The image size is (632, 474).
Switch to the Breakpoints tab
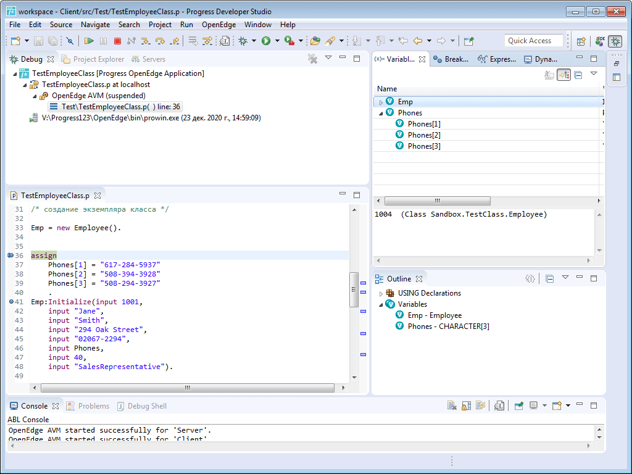tap(451, 59)
